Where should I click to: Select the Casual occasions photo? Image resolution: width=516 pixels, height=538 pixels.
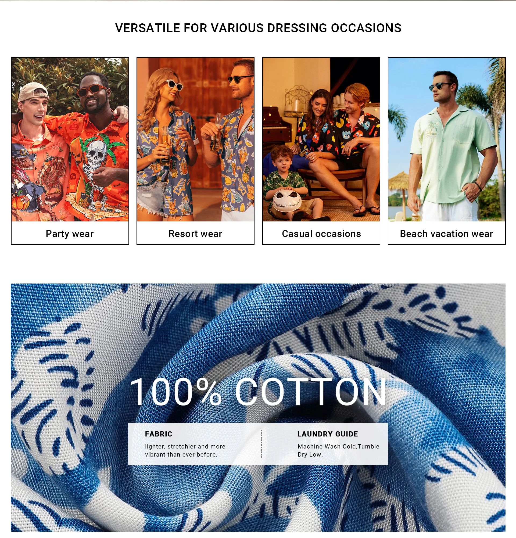coord(321,139)
